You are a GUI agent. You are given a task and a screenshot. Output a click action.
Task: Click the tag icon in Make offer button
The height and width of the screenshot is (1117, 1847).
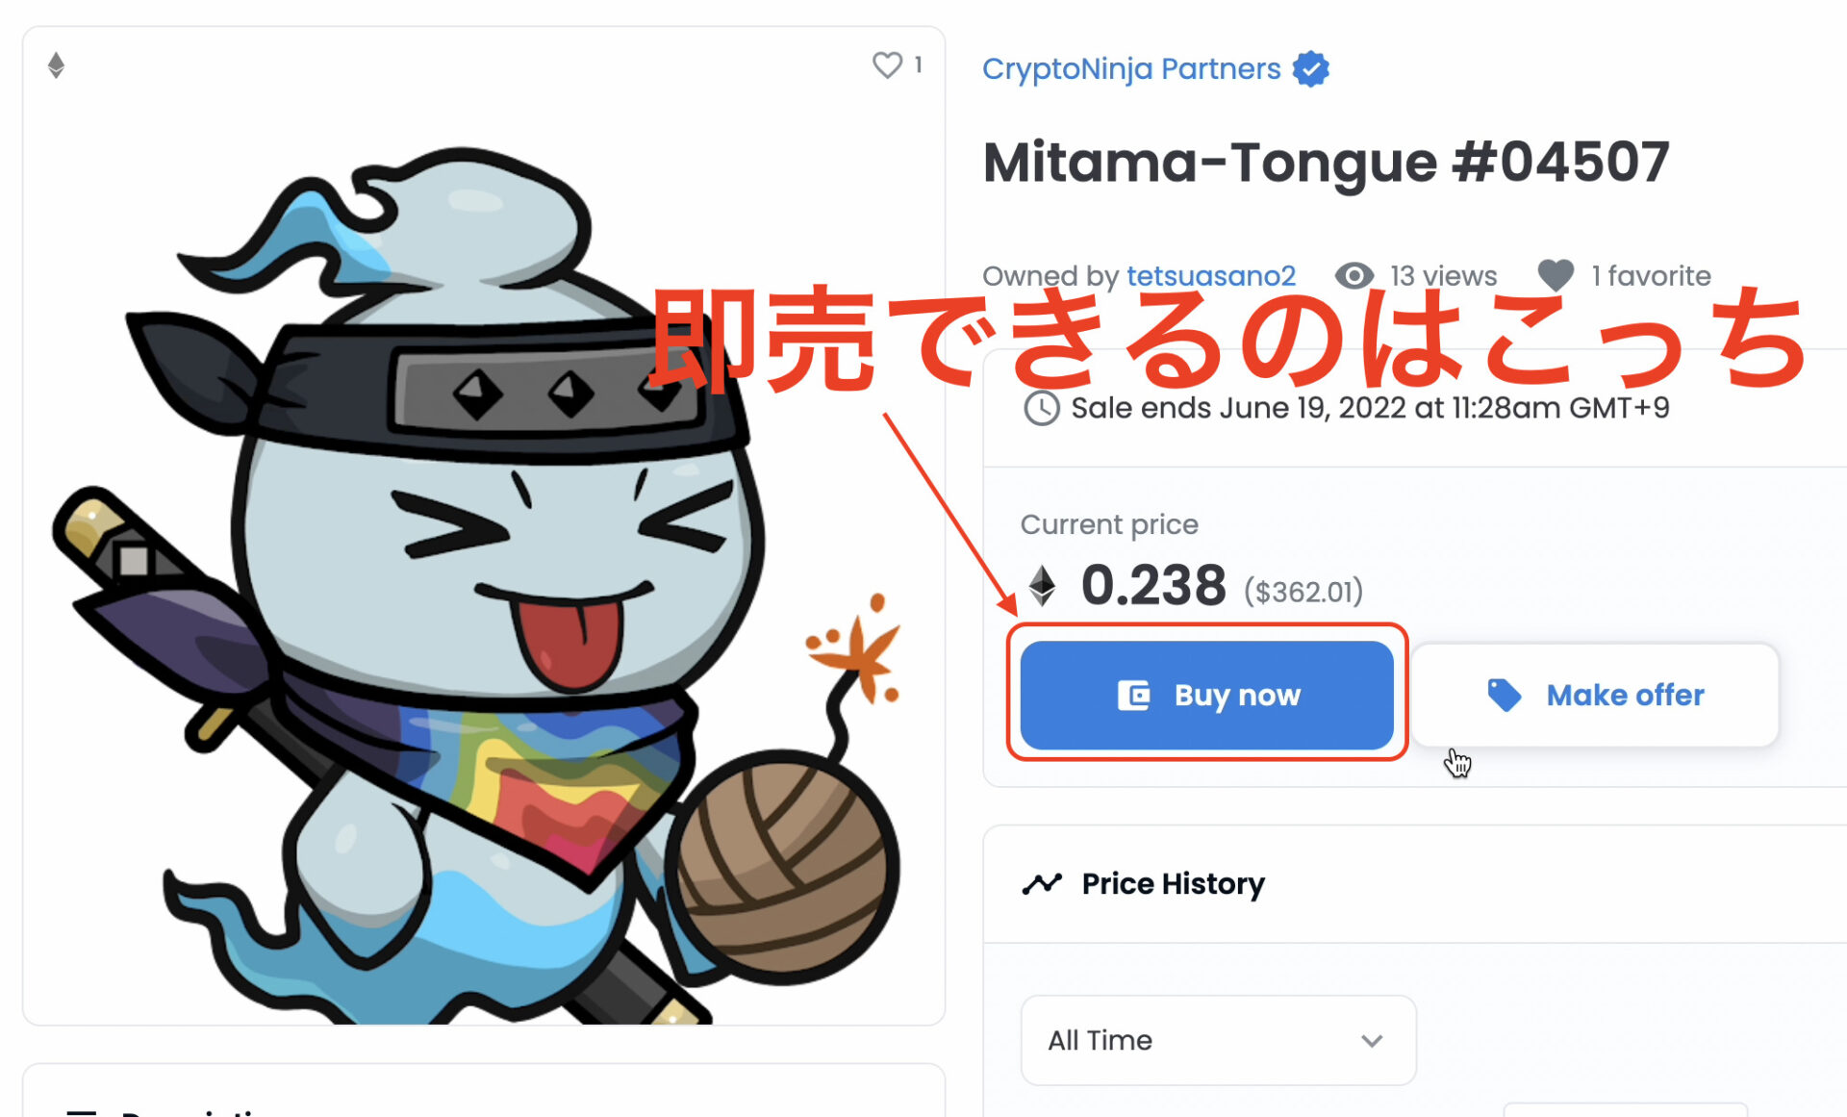coord(1504,695)
